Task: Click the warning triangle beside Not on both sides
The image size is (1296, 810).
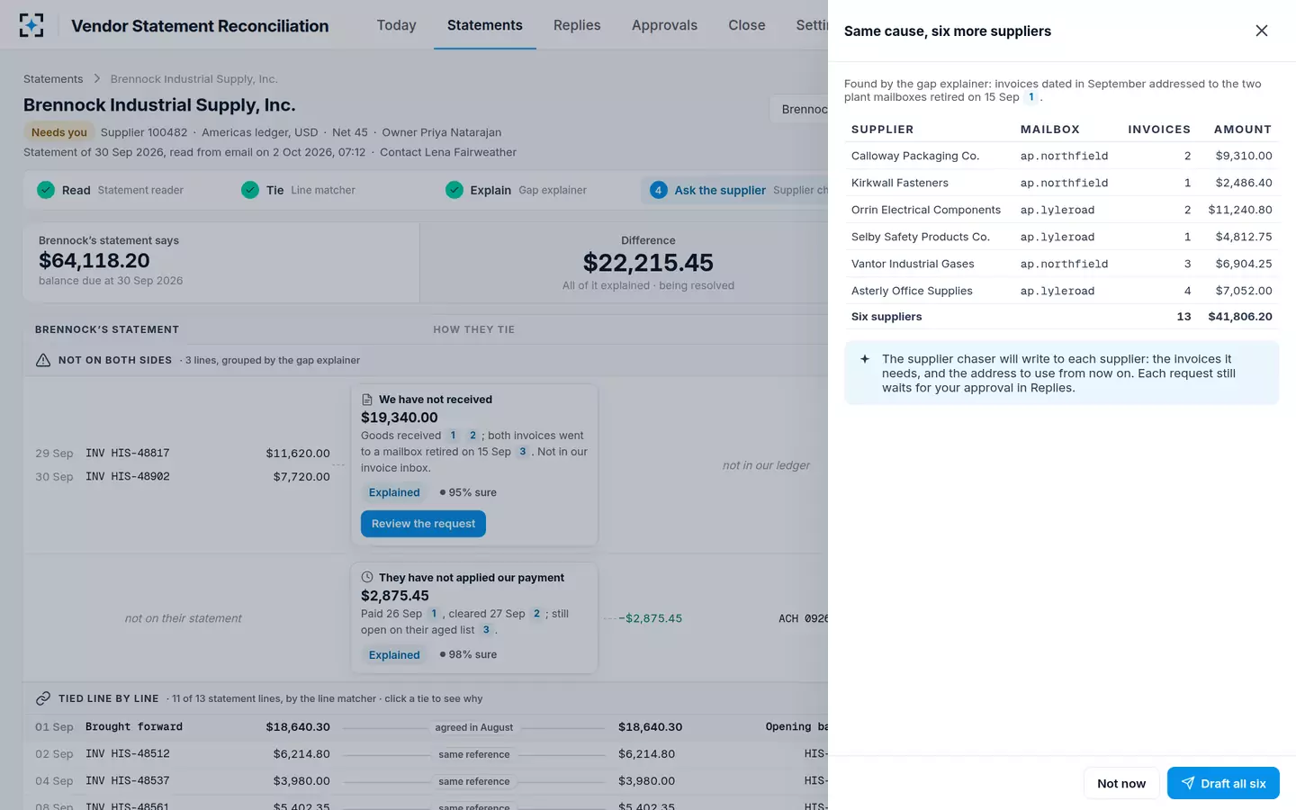Action: [x=43, y=360]
